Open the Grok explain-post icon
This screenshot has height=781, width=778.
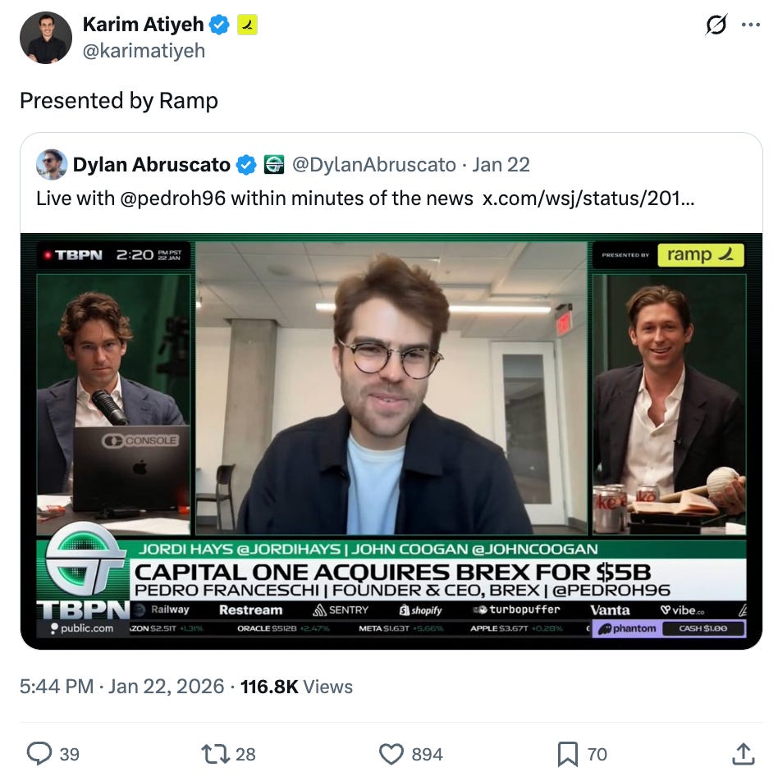click(716, 25)
